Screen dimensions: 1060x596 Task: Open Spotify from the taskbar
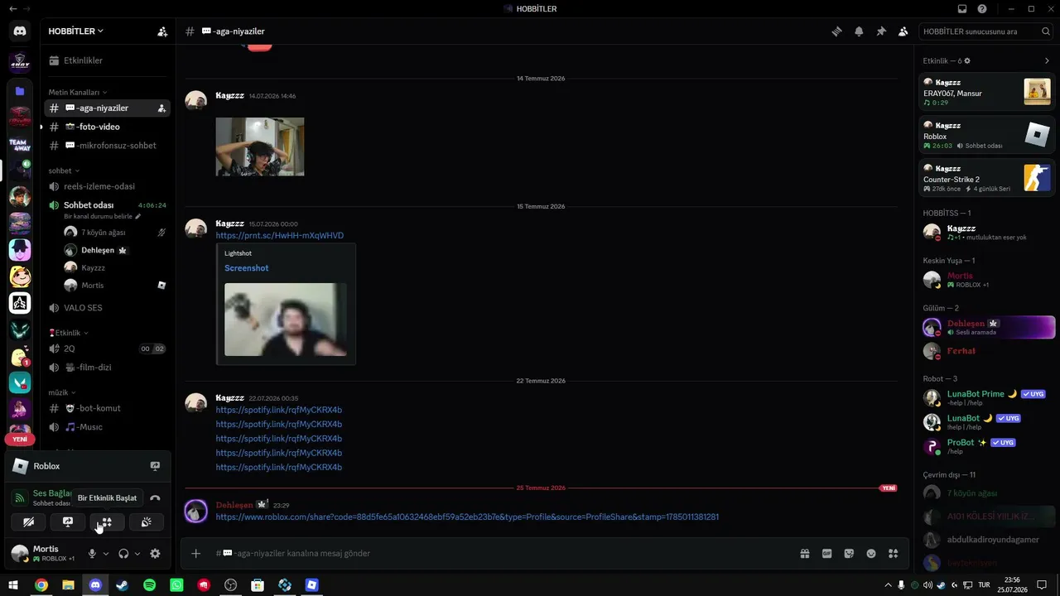coord(149,585)
